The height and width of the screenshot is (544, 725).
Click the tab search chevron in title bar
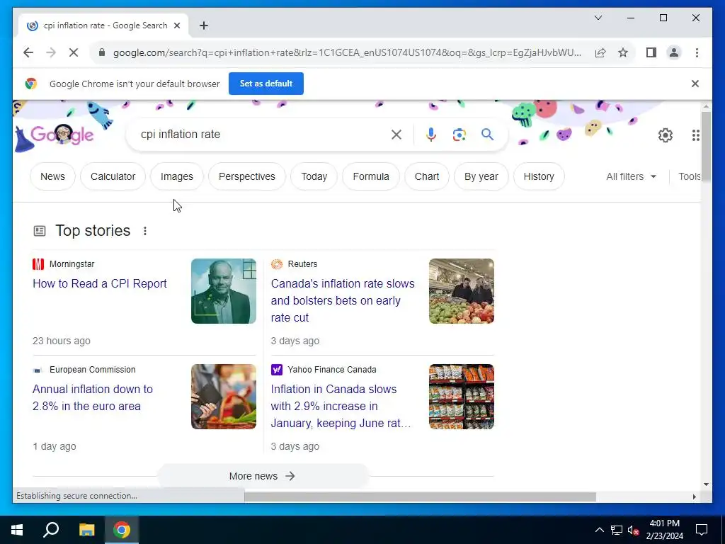coord(598,18)
